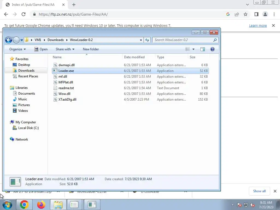Toggle the preview pane

click(203, 49)
